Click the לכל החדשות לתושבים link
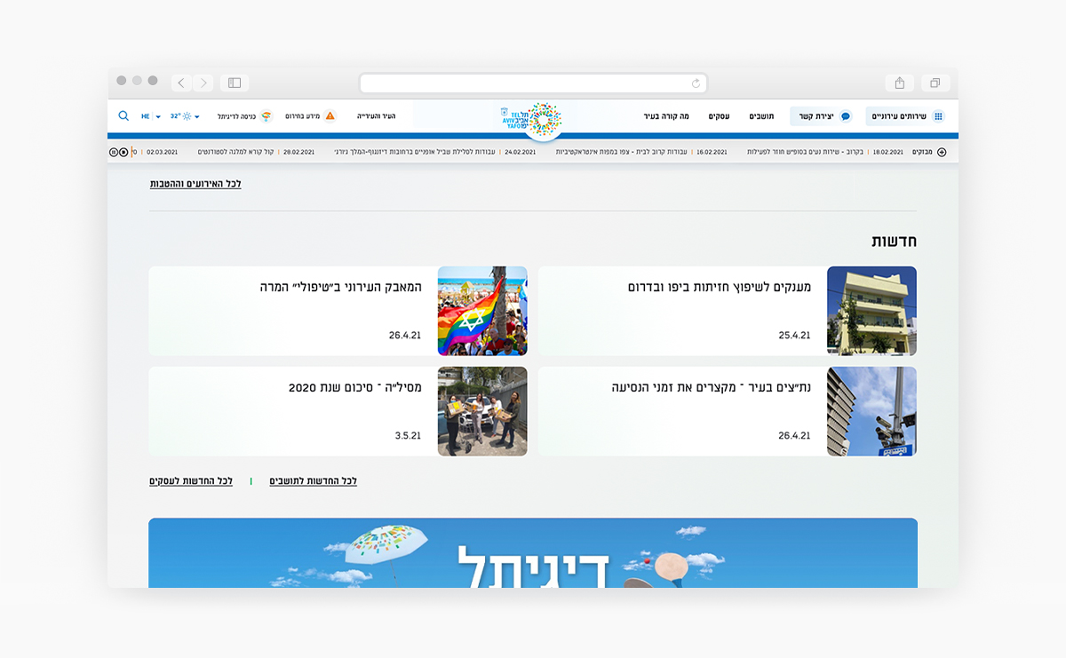Viewport: 1066px width, 658px height. tap(313, 481)
